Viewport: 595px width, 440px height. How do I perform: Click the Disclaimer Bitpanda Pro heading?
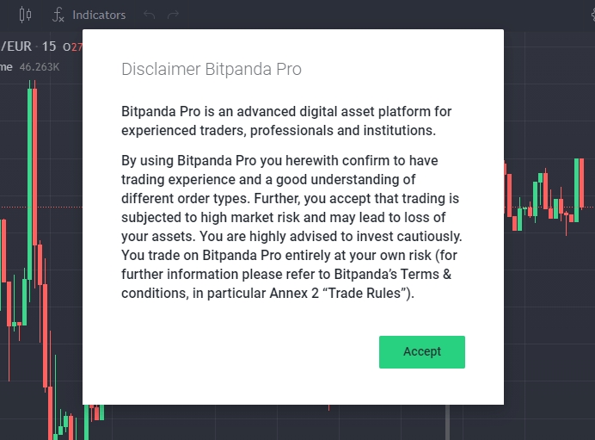click(212, 69)
